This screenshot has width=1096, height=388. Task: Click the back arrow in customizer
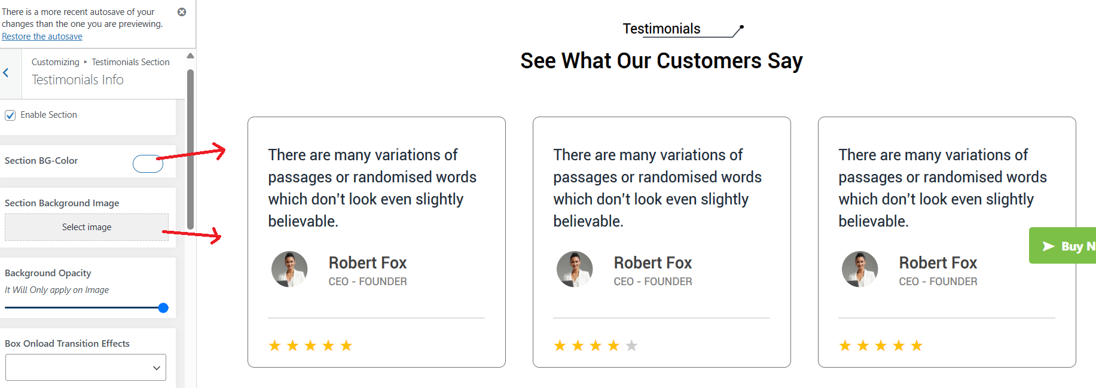(6, 73)
